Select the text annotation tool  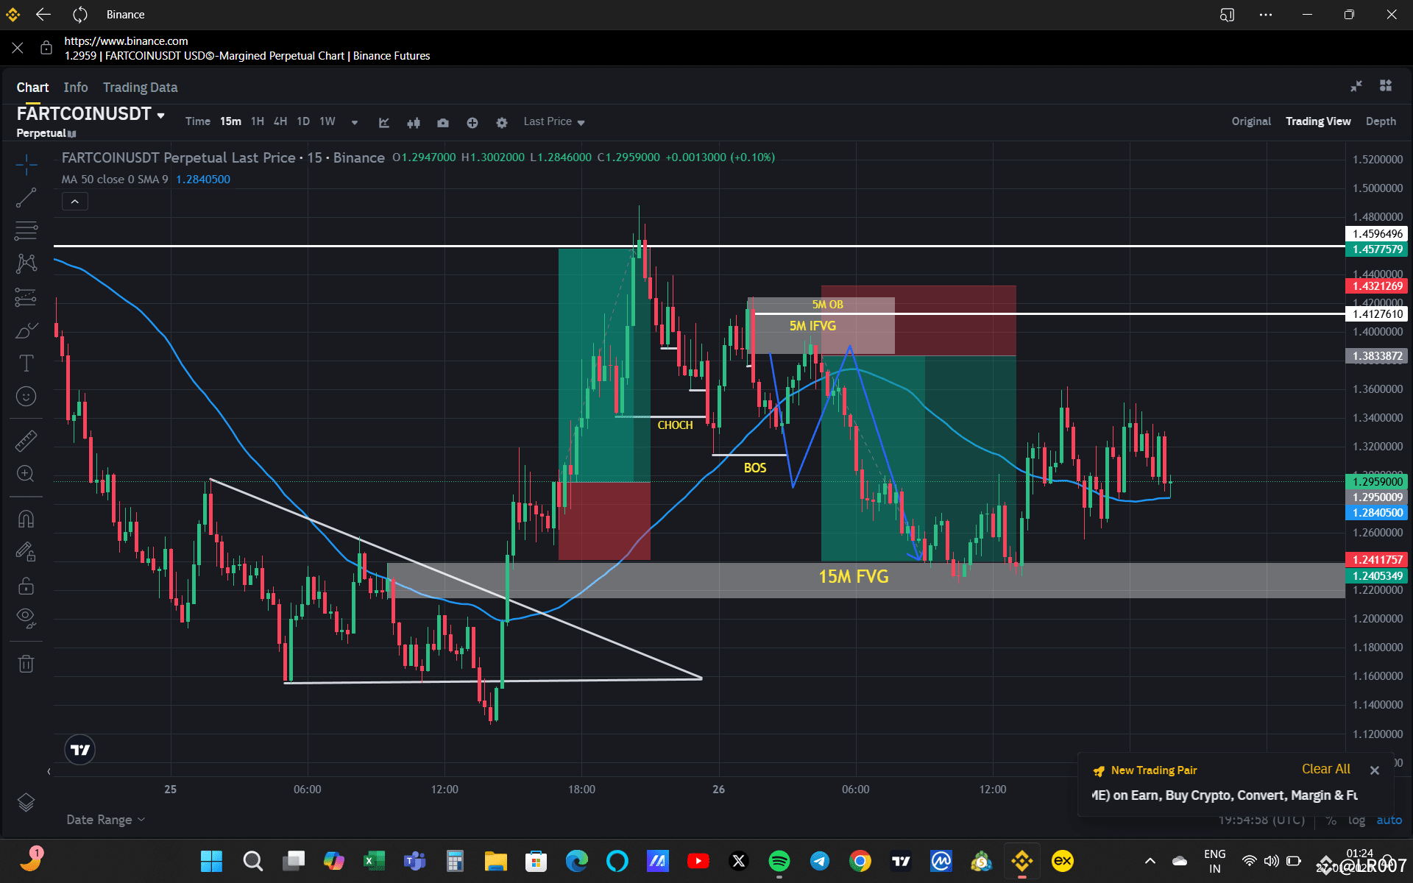click(x=26, y=363)
